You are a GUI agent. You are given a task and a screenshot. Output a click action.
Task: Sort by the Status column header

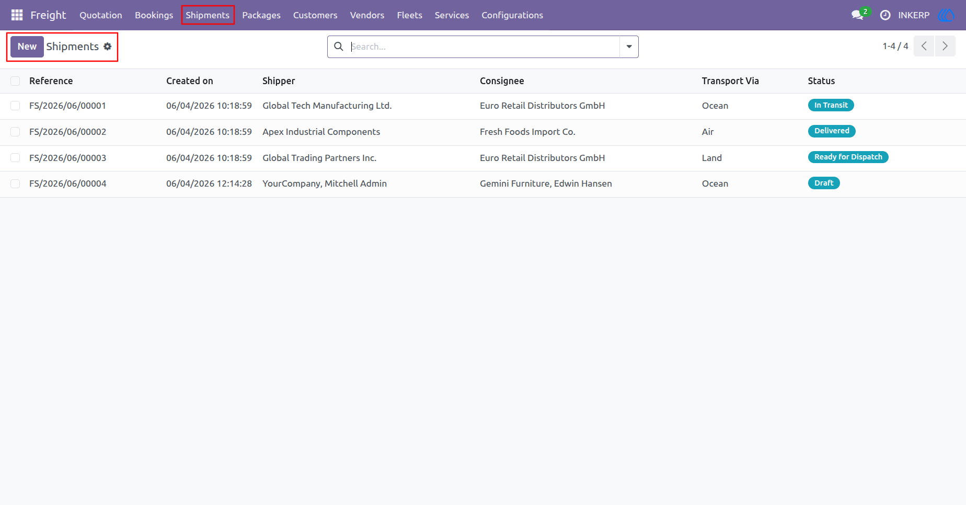821,81
